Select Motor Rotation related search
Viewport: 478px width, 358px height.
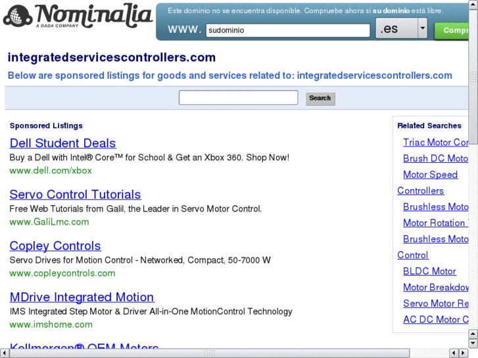pos(436,223)
